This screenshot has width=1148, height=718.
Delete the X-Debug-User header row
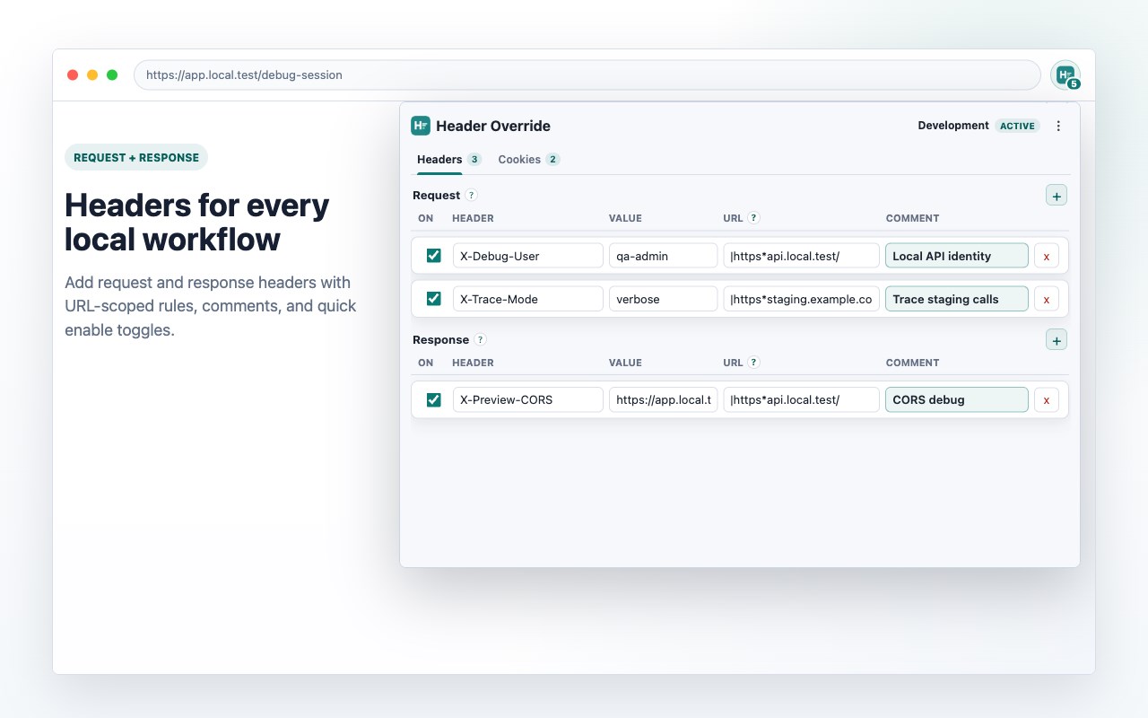coord(1047,256)
